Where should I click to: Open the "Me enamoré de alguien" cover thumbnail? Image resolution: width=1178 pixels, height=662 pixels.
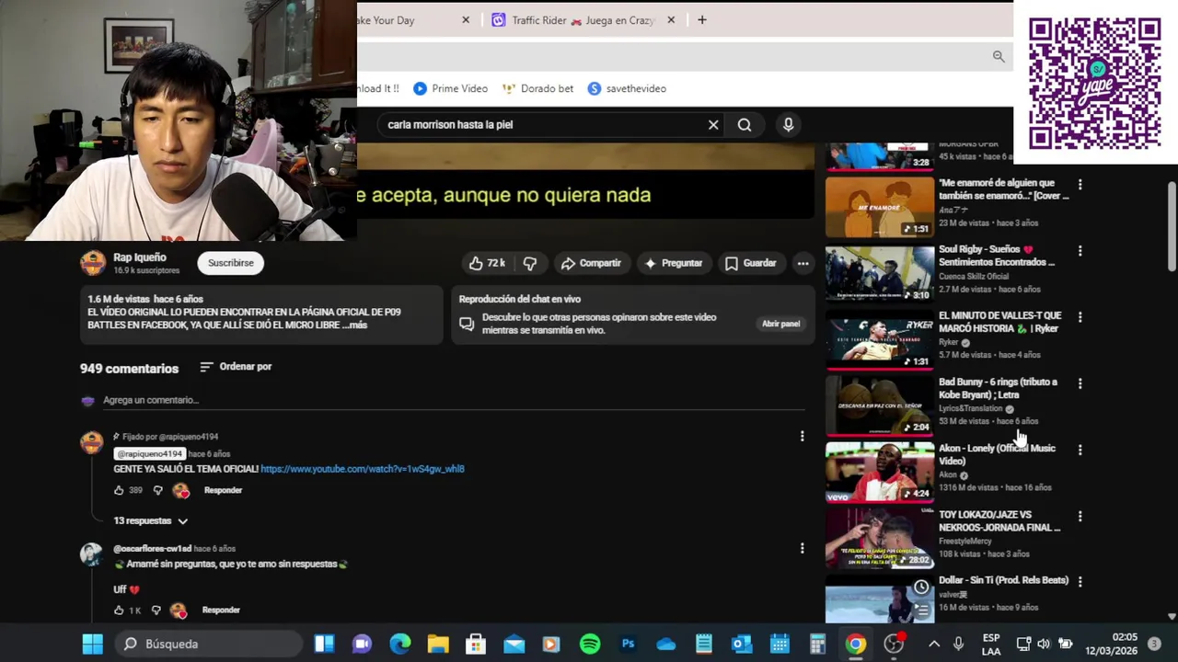point(880,207)
